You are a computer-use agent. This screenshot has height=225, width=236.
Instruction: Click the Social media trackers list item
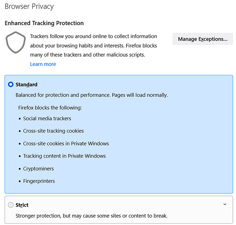pyautogui.click(x=47, y=118)
